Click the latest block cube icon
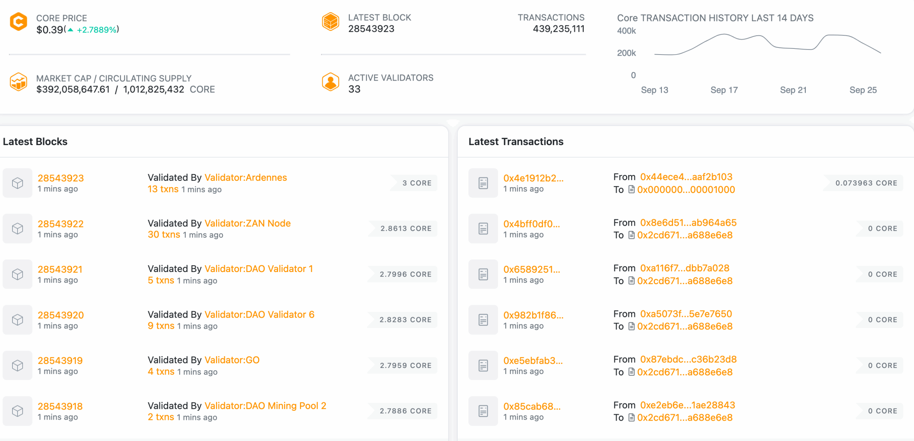This screenshot has height=441, width=914. [330, 22]
